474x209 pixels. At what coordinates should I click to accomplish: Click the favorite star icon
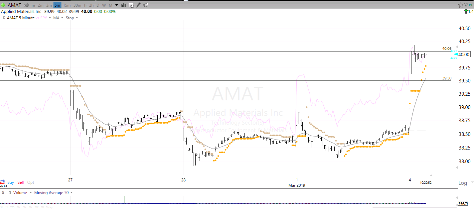tap(461, 5)
